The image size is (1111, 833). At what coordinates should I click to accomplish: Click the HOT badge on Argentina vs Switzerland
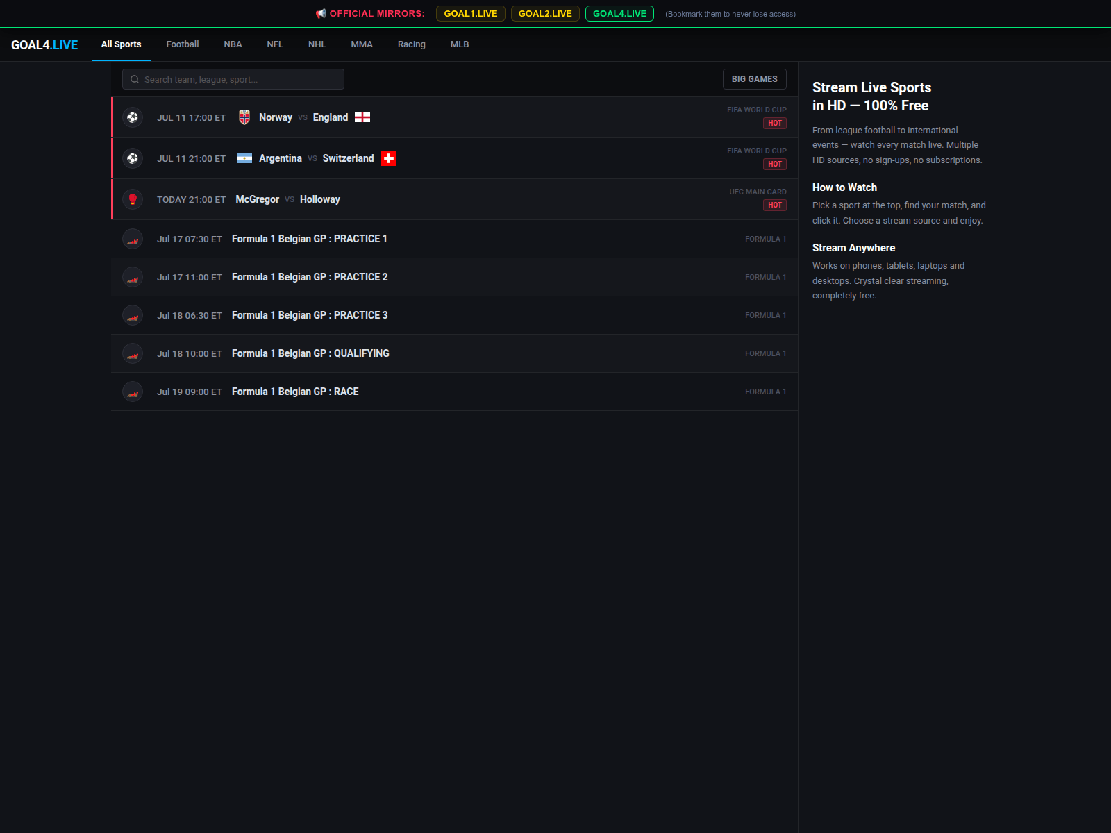click(775, 164)
